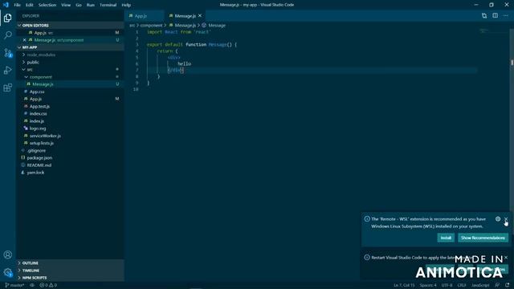This screenshot has width=514, height=289.
Task: Open index.css in explorer
Action: [x=38, y=114]
